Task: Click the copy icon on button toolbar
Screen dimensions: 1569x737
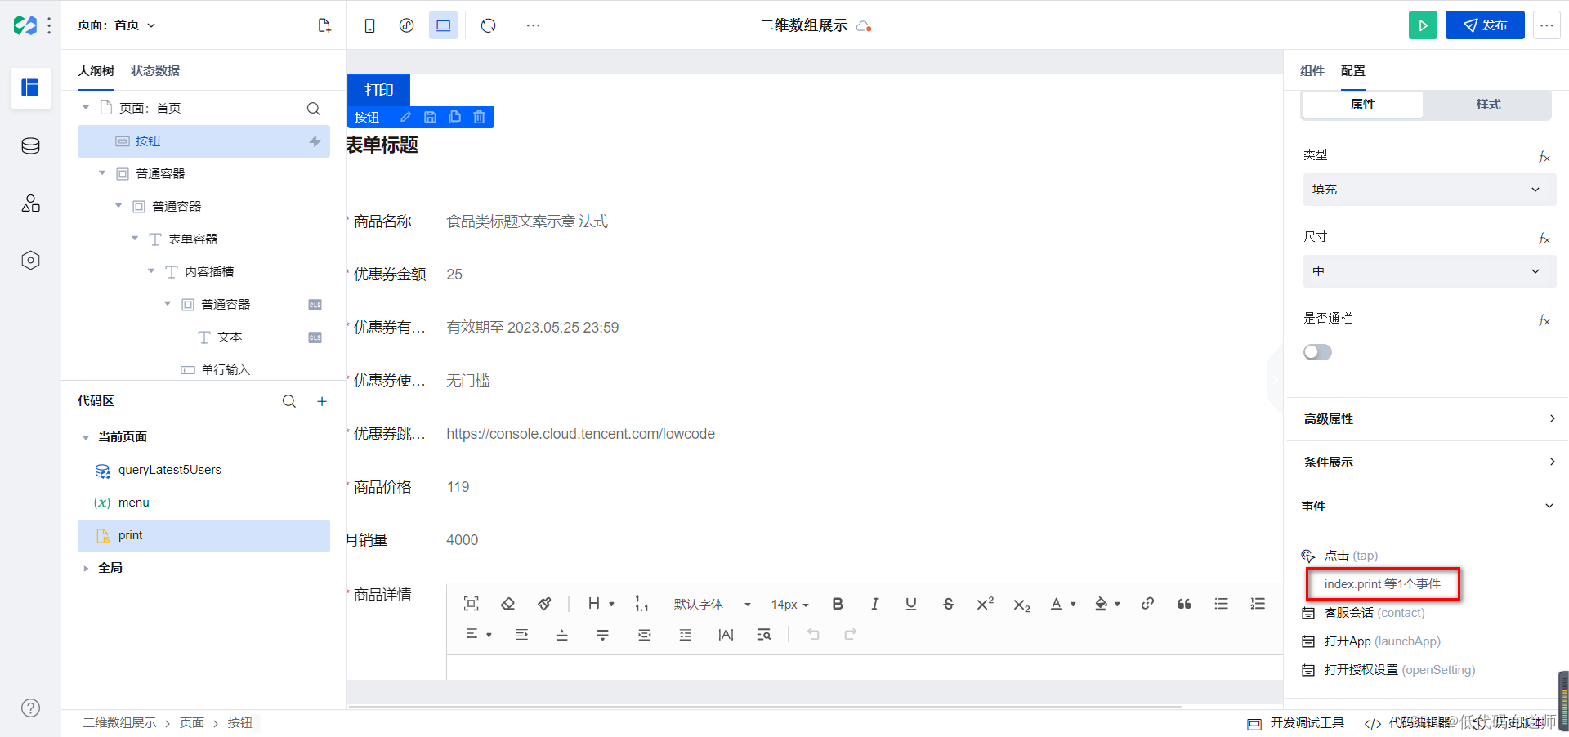Action: (454, 117)
